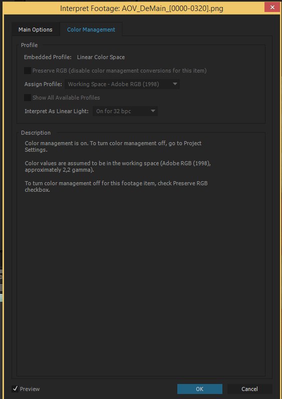The width and height of the screenshot is (282, 399).
Task: Click the Cancel button
Action: point(249,389)
